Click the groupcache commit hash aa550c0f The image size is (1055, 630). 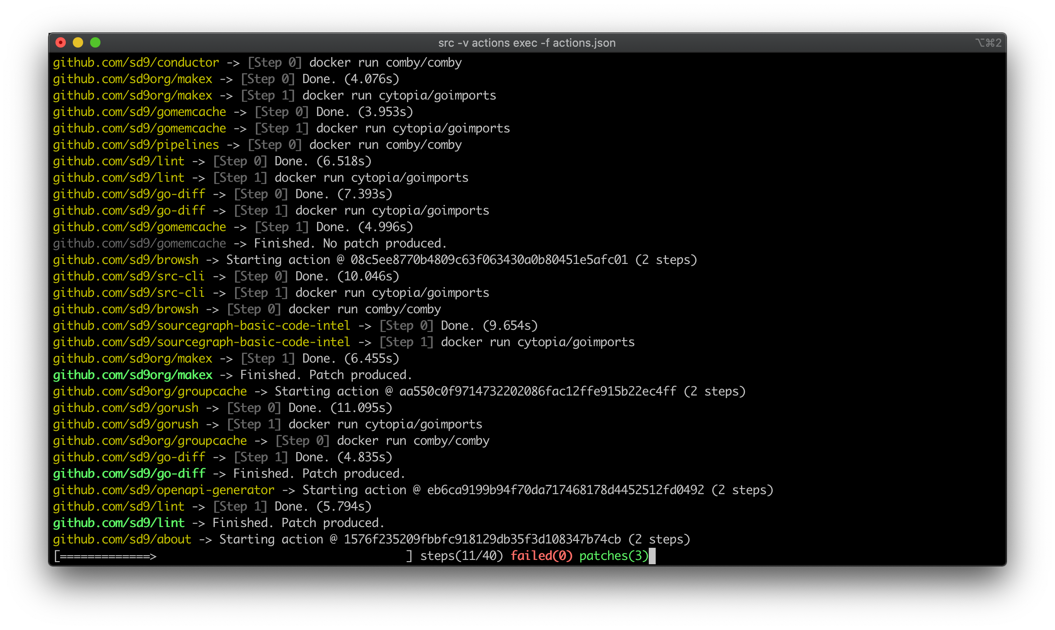coord(537,392)
